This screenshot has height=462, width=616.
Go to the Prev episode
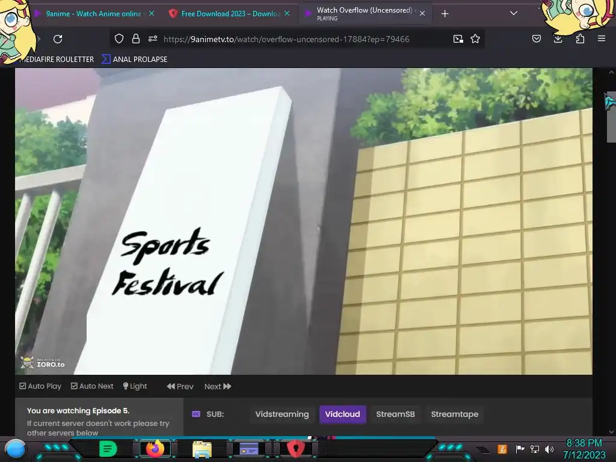(180, 387)
